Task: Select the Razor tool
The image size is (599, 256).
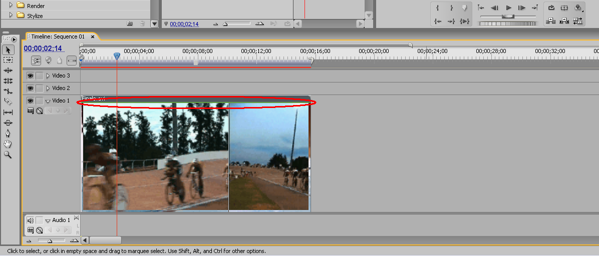Action: [8, 101]
